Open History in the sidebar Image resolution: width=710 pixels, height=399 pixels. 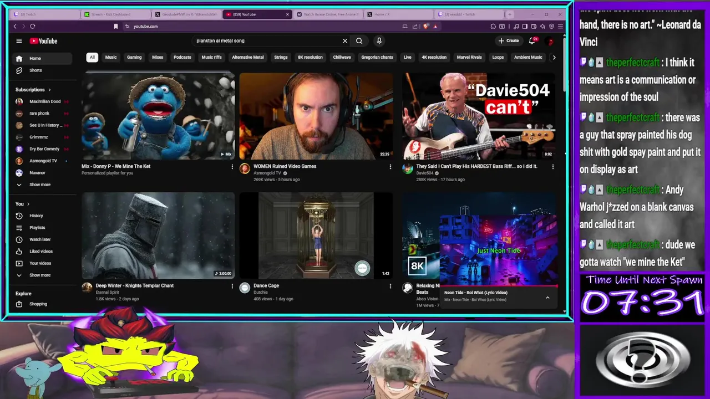43,216
